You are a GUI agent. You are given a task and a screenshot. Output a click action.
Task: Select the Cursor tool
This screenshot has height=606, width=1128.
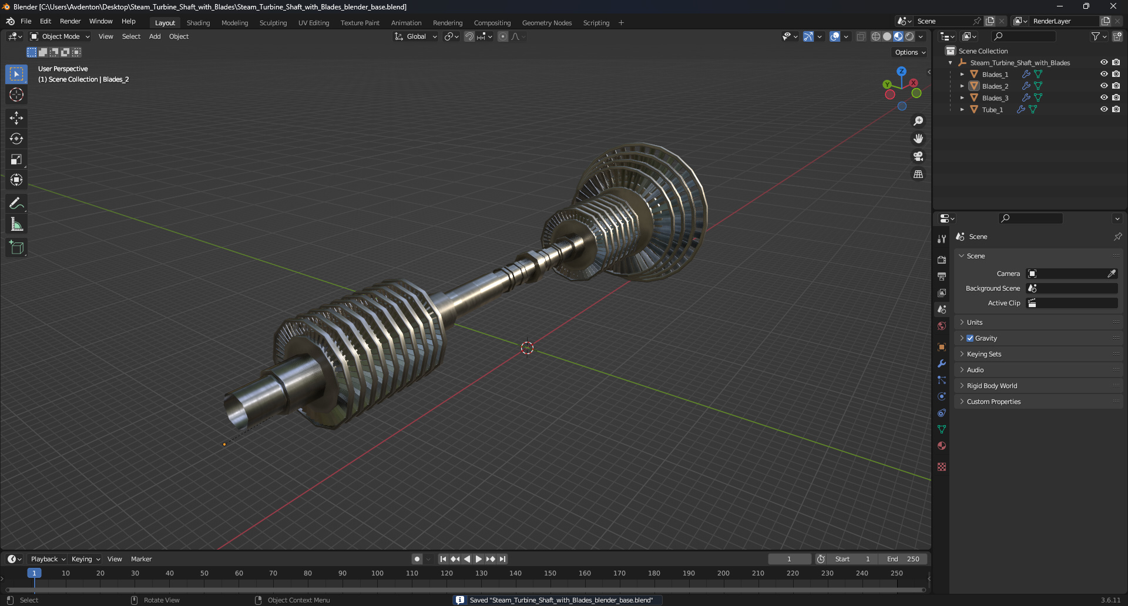16,95
